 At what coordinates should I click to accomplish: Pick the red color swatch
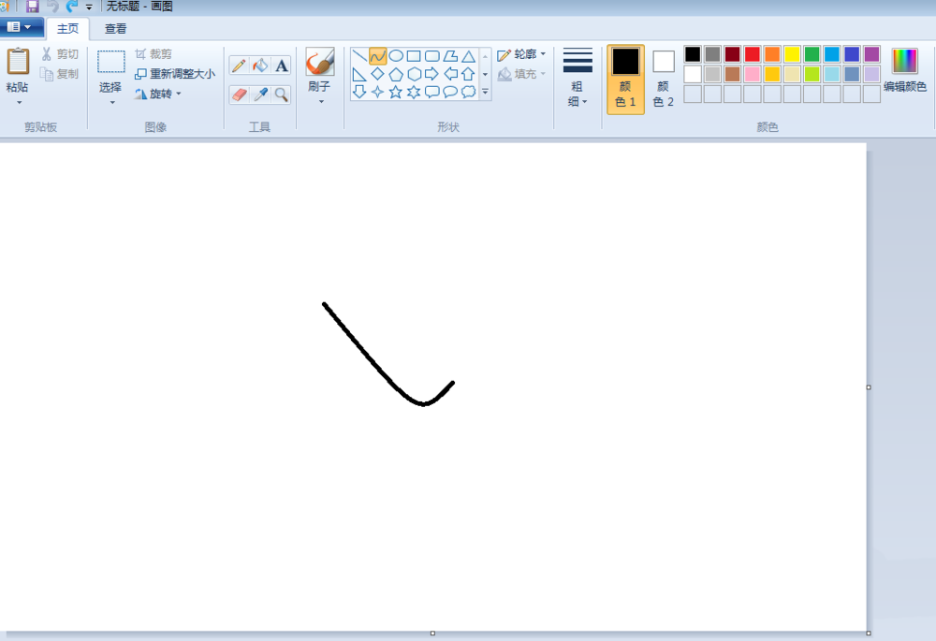tap(753, 54)
